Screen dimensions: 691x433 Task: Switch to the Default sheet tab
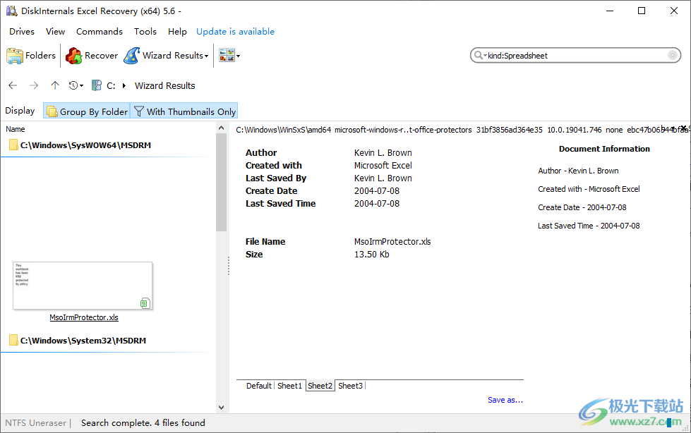coord(259,386)
